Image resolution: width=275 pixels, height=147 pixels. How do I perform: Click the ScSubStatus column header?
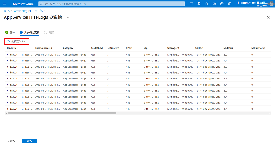pyautogui.click(x=258, y=48)
